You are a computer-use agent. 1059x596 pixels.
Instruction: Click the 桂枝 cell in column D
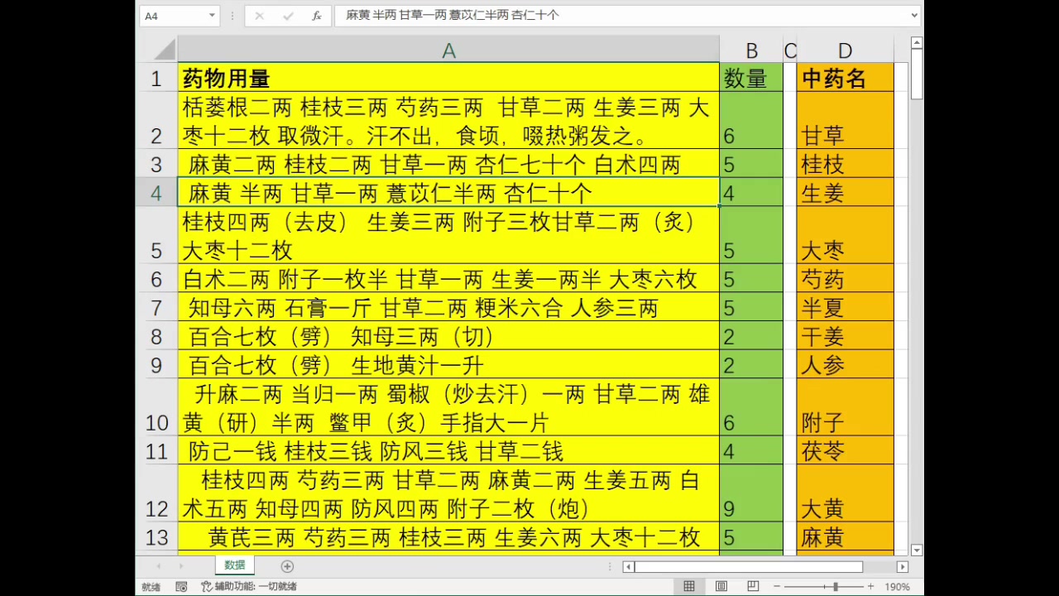tap(845, 164)
